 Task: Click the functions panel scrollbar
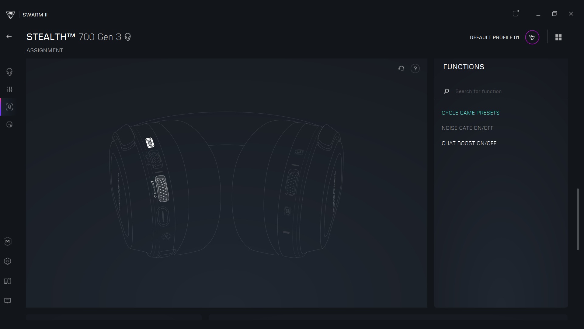[x=578, y=219]
